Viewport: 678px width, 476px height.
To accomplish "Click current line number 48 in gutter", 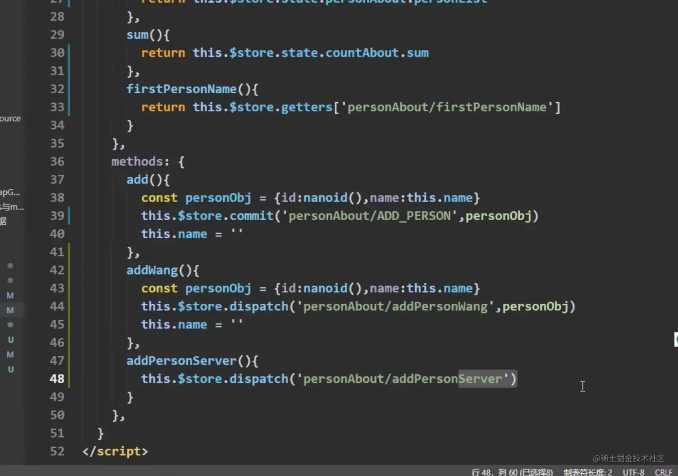I will click(57, 379).
